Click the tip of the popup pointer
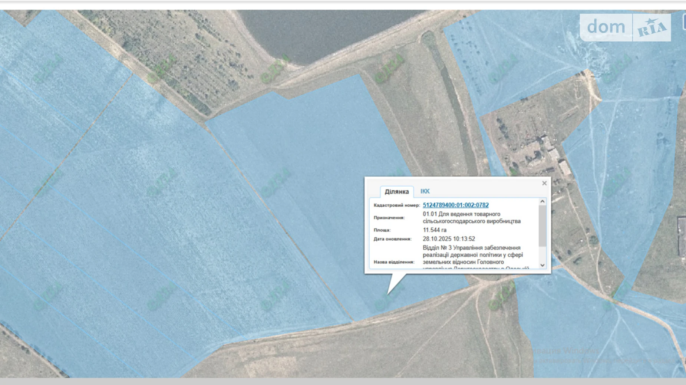Viewport: 686px width, 385px height. tap(388, 294)
